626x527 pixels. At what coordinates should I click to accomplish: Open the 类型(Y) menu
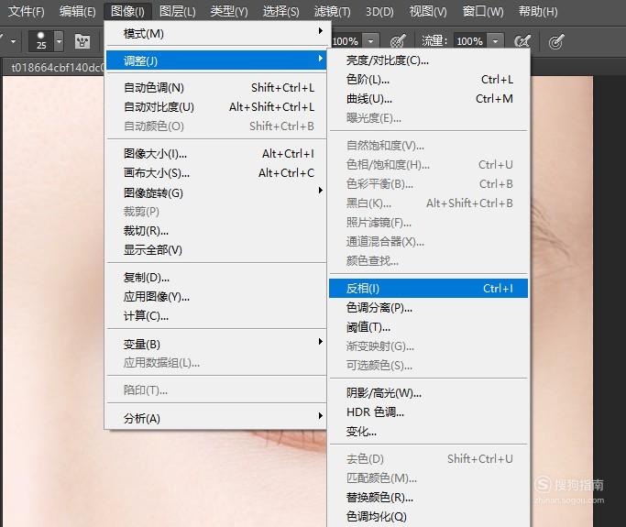click(x=229, y=11)
